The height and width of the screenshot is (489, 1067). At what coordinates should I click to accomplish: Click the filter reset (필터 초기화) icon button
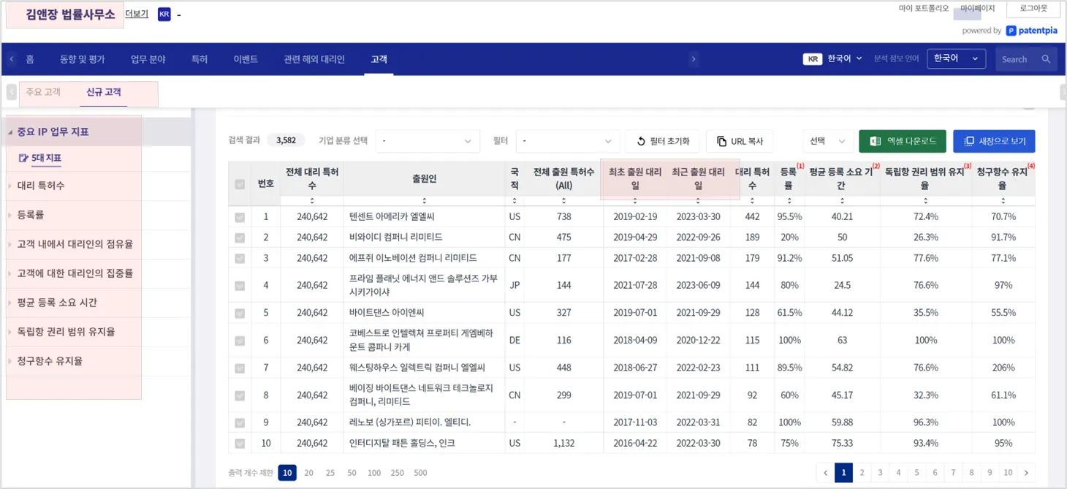[x=641, y=141]
